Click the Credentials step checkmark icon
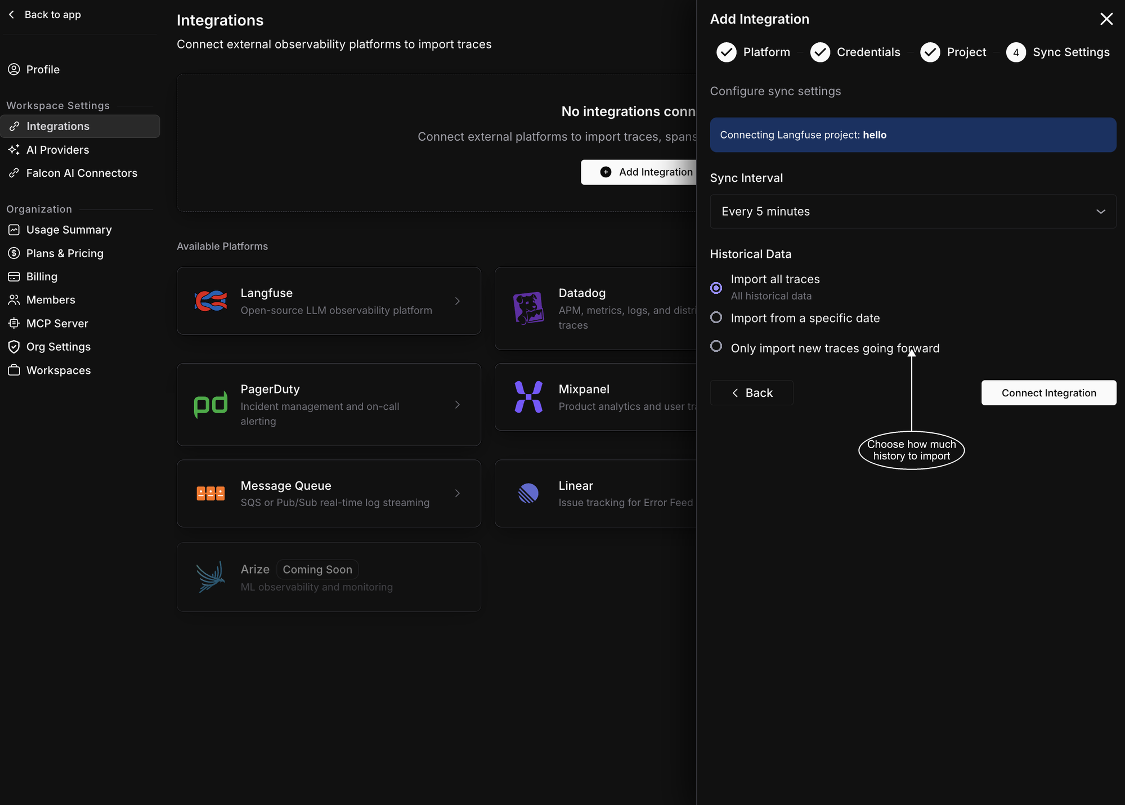 [820, 52]
